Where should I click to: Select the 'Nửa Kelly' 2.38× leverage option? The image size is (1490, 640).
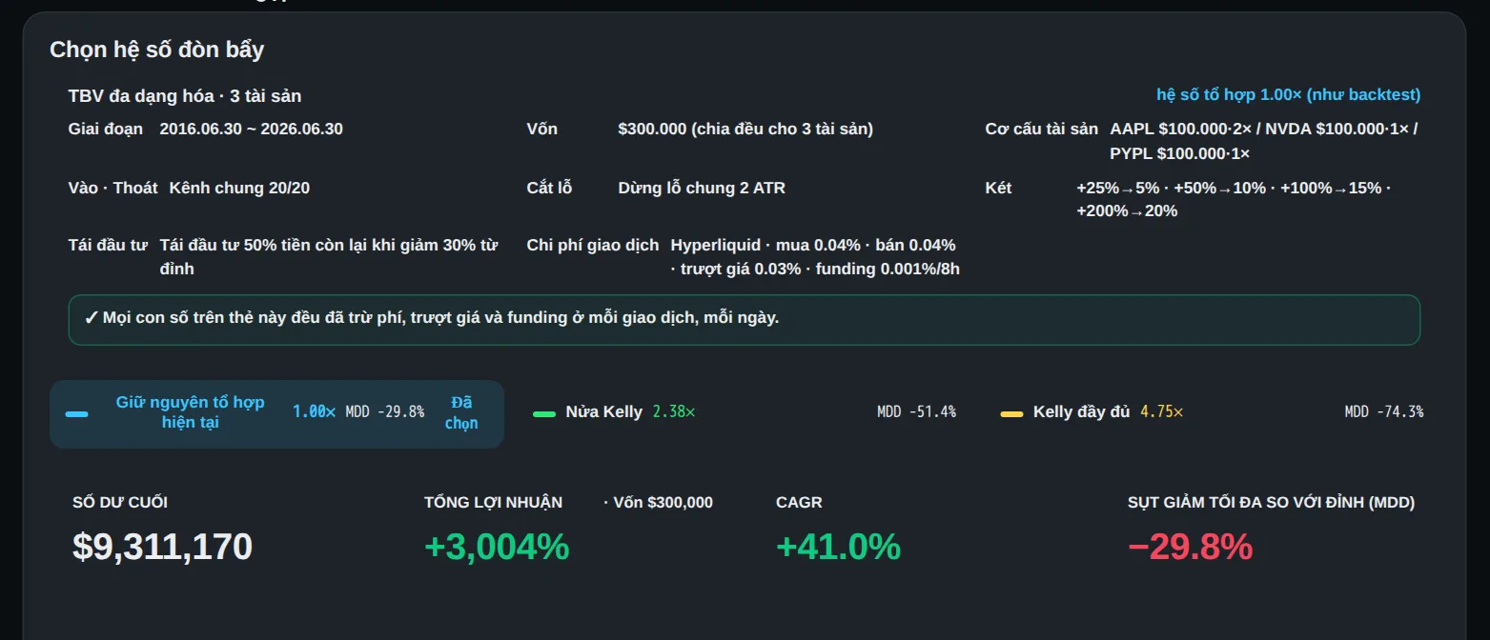[745, 412]
